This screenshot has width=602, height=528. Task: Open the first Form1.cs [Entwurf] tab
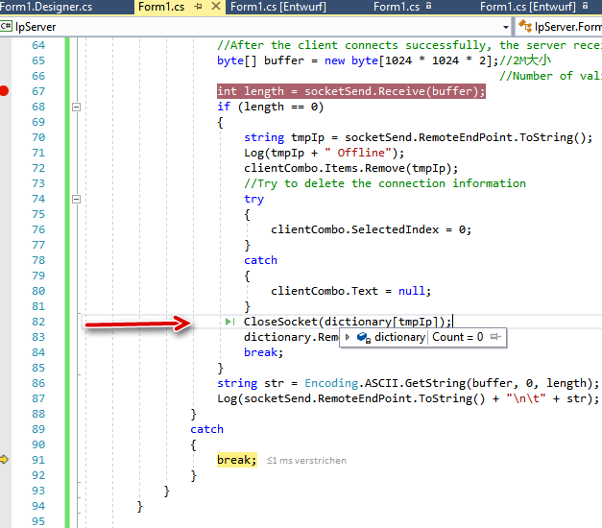(278, 7)
